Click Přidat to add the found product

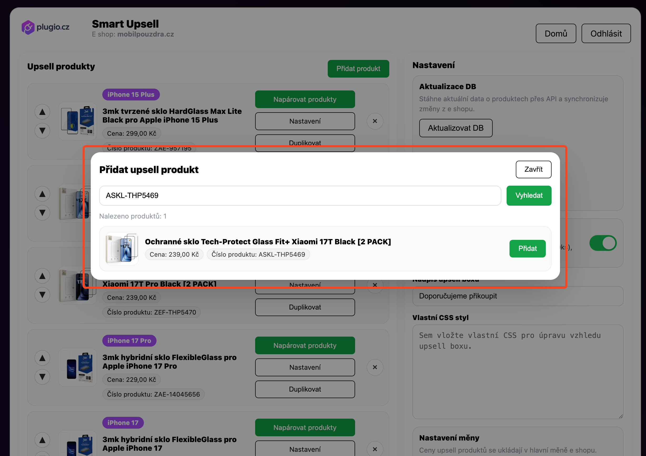[x=527, y=249]
